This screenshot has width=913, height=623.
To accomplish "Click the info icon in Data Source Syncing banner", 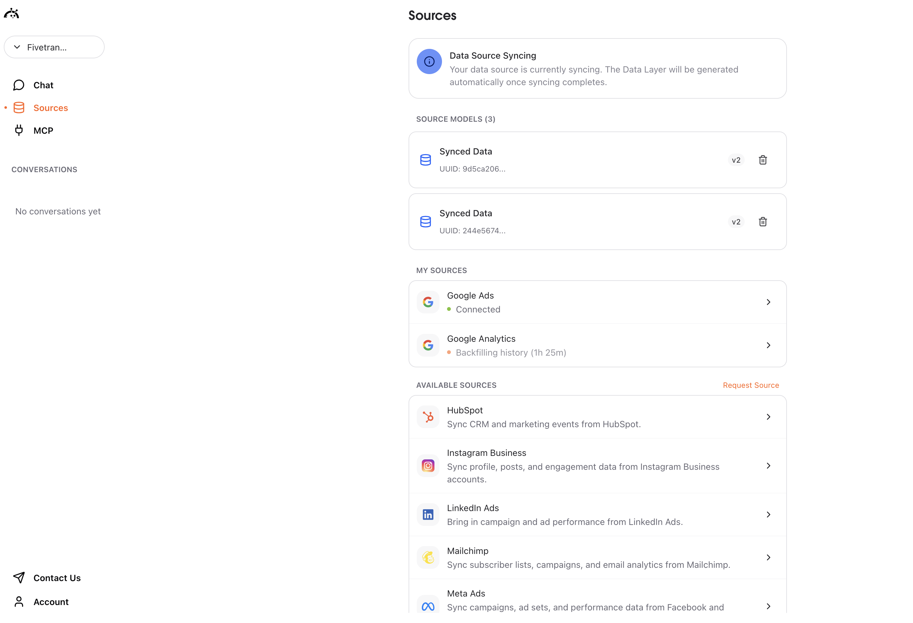I will (429, 61).
